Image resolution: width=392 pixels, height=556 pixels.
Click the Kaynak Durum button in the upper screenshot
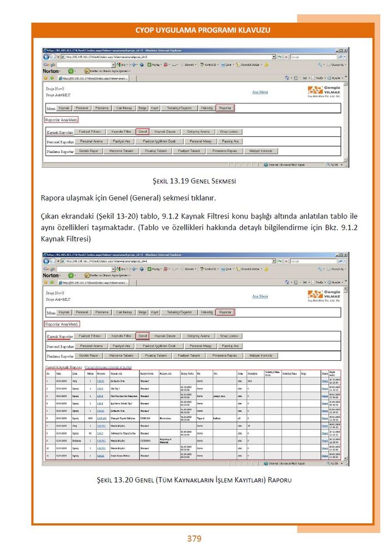pos(165,132)
